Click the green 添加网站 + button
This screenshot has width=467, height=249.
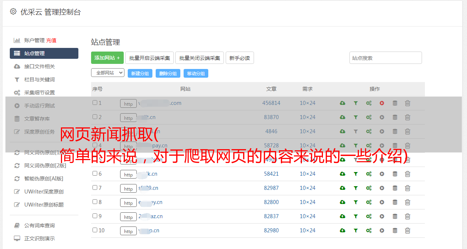(107, 58)
